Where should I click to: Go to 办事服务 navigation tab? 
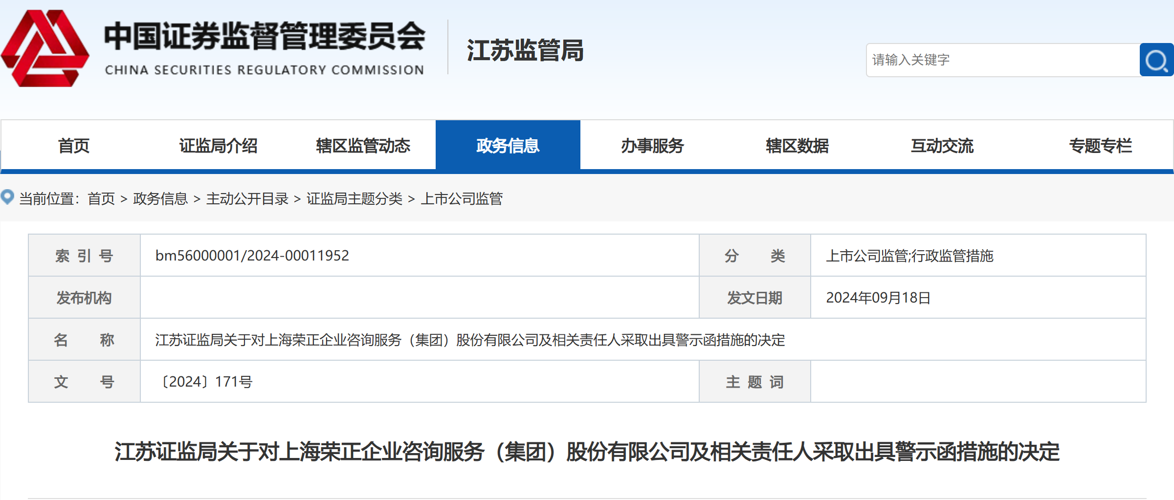click(x=652, y=146)
